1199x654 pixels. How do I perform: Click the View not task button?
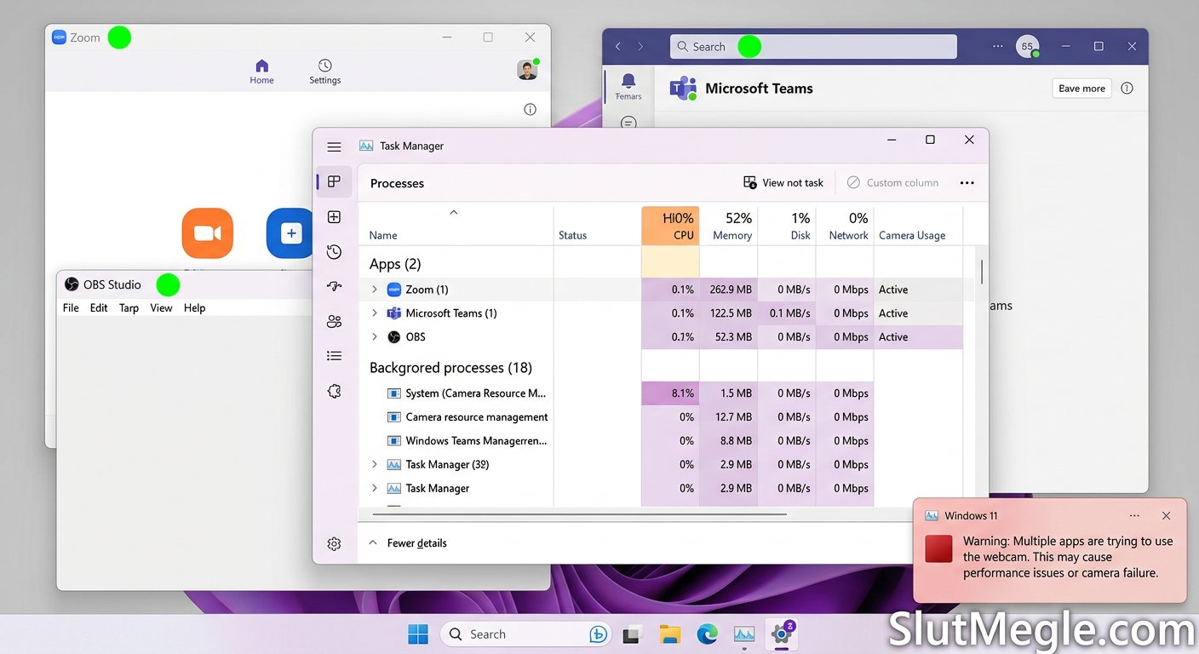(783, 182)
